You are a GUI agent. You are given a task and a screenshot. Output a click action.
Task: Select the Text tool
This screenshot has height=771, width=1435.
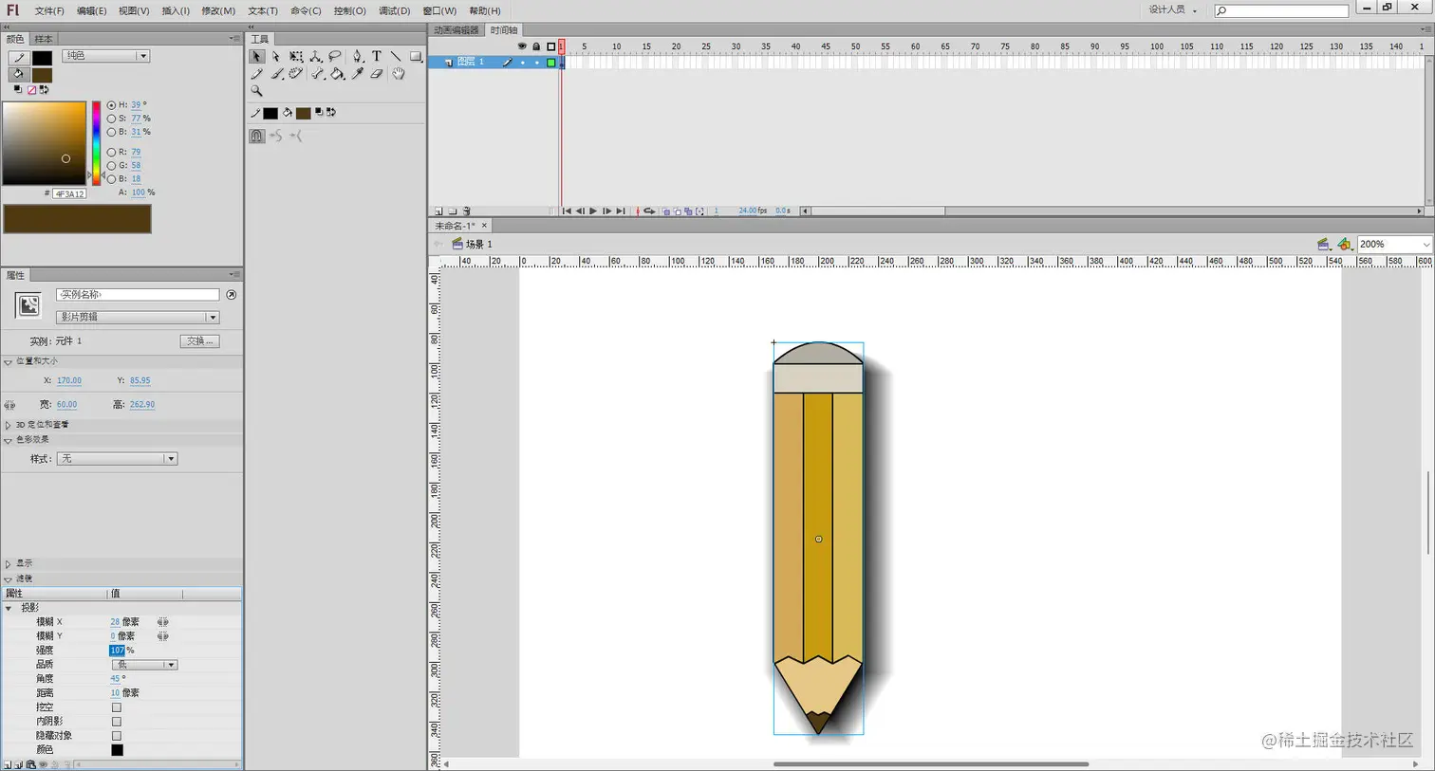point(378,57)
